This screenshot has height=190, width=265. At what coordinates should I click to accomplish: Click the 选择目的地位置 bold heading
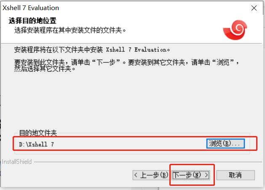point(32,21)
